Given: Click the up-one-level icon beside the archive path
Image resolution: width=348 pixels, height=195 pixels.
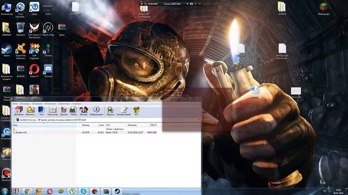Looking at the screenshot, I should click(x=17, y=120).
